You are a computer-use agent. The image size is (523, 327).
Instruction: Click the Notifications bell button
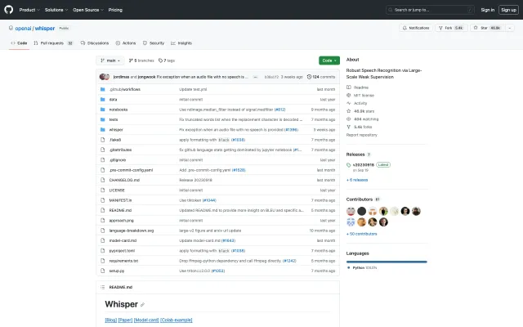pos(417,28)
